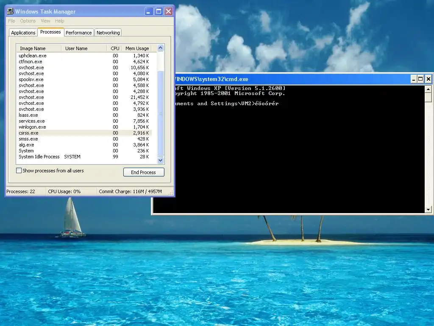Click process list scroll down arrow
Image resolution: width=434 pixels, height=326 pixels.
pos(161,160)
